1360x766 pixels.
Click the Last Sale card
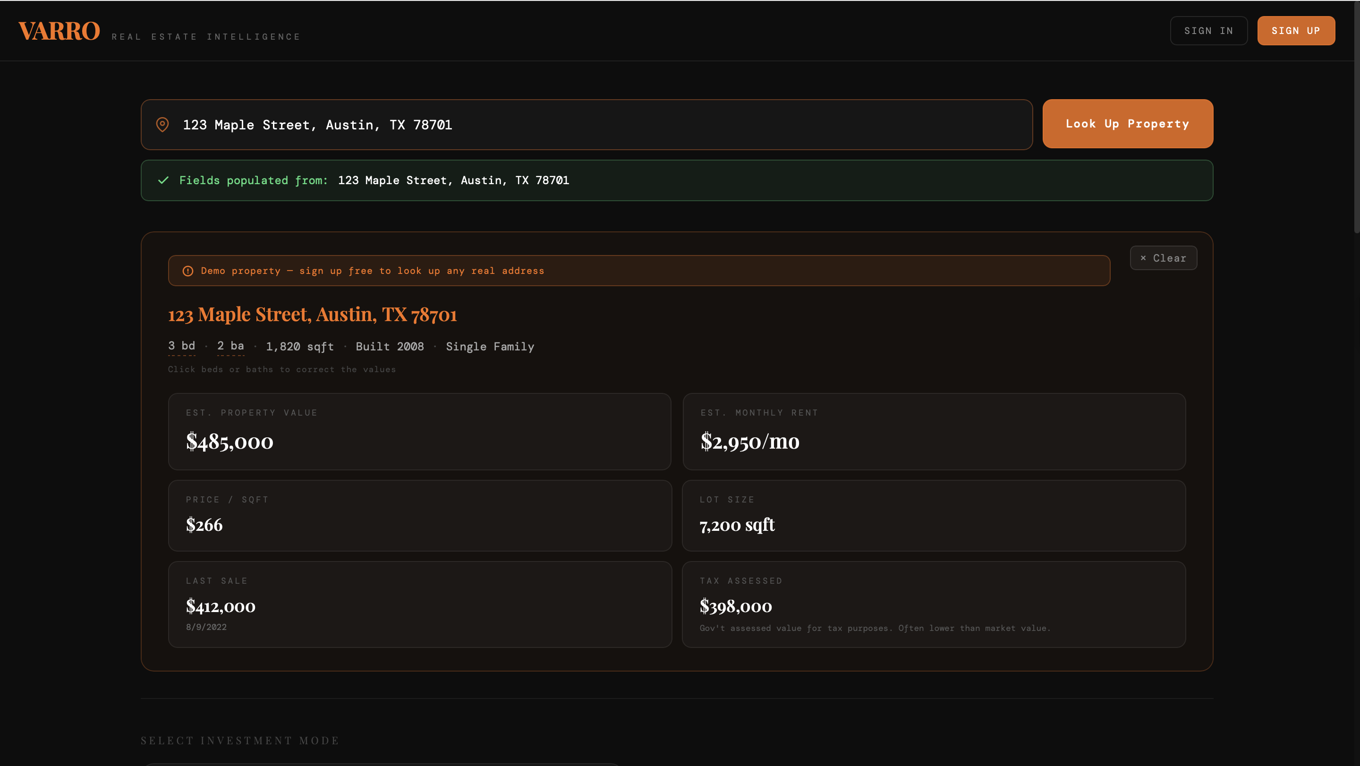click(419, 604)
